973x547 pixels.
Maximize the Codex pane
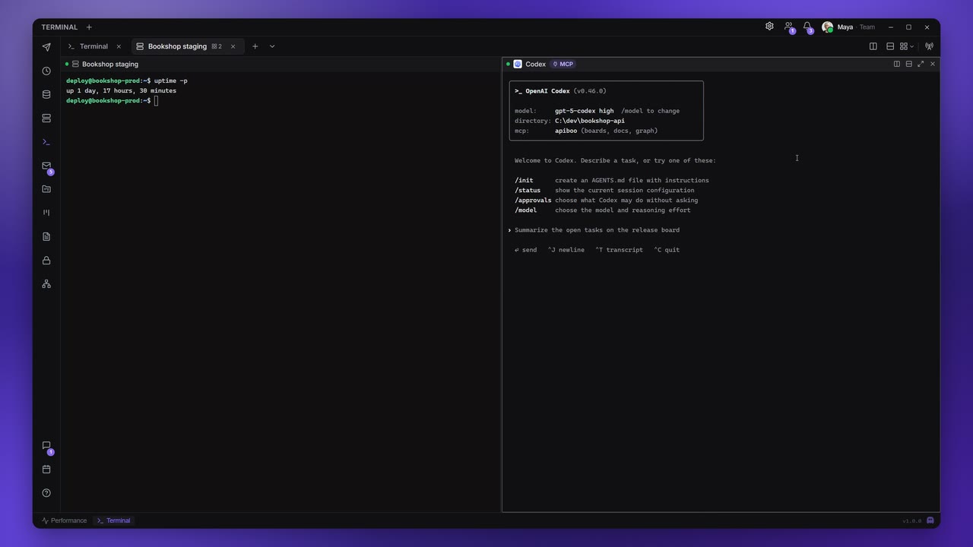coord(921,64)
